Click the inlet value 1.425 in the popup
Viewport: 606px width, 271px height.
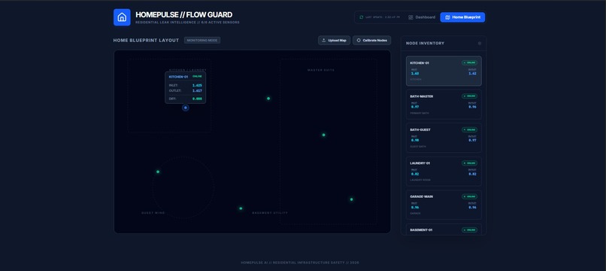click(x=197, y=85)
